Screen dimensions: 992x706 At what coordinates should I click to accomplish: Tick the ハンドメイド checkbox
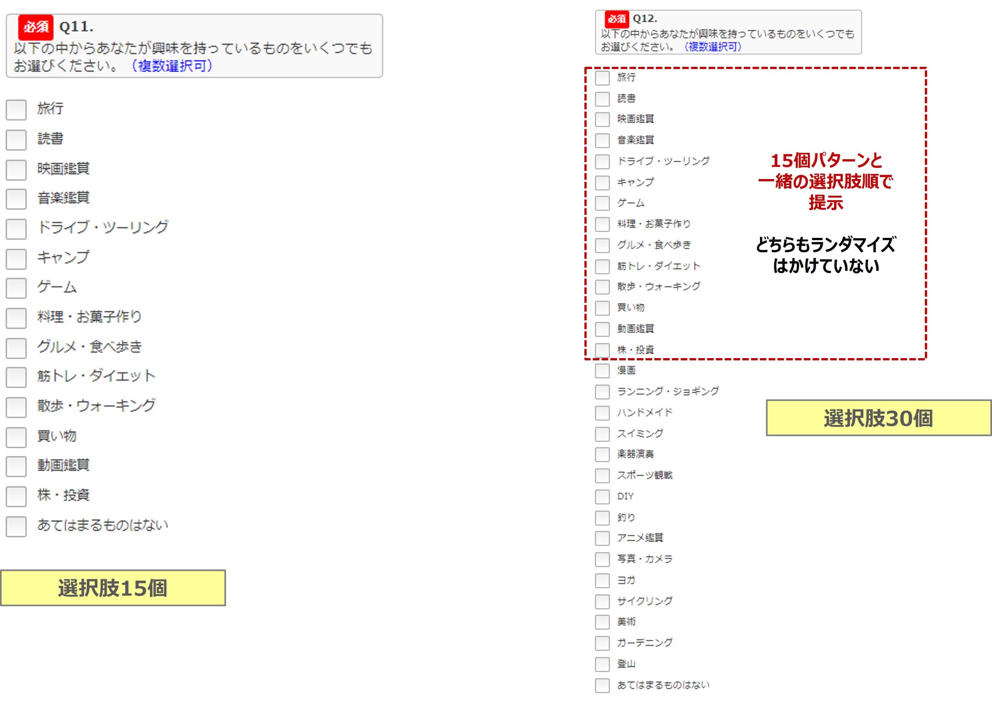click(602, 413)
